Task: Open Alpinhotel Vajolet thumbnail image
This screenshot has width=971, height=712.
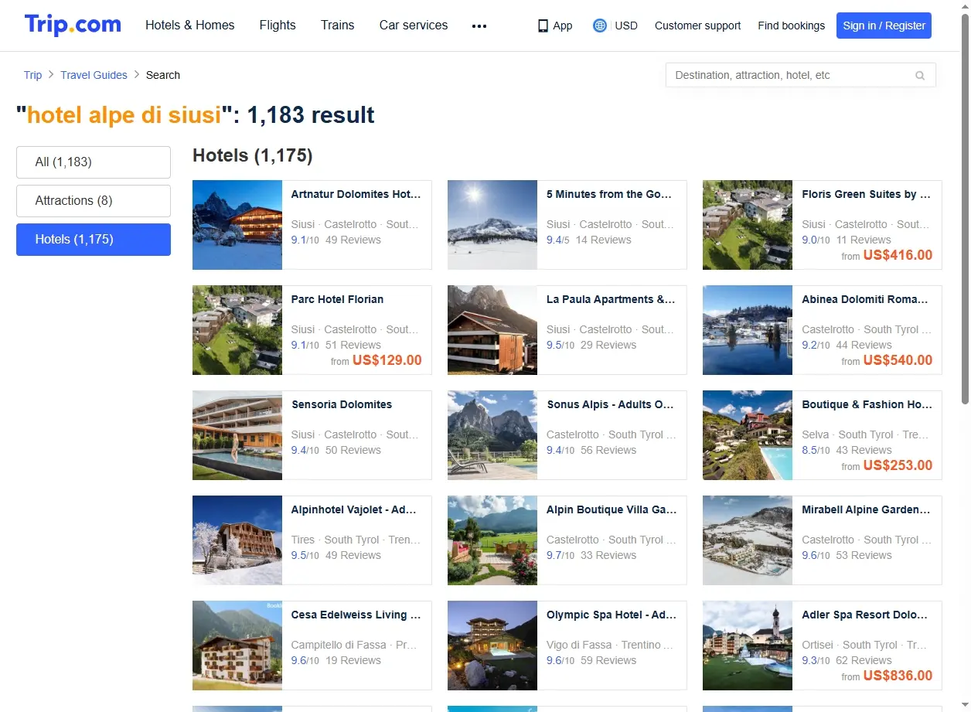Action: tap(237, 540)
